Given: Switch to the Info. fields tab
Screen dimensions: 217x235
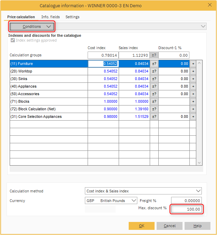Looking at the screenshot, I should point(50,17).
